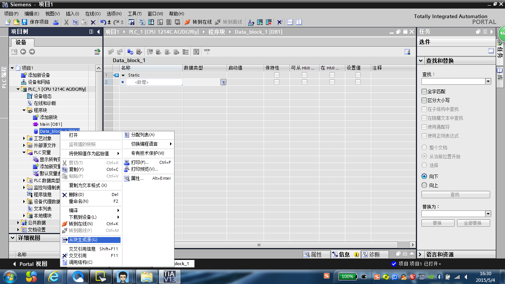Switch to Portal 视图

pyautogui.click(x=30, y=264)
